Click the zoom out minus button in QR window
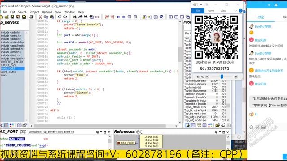 point(207,77)
